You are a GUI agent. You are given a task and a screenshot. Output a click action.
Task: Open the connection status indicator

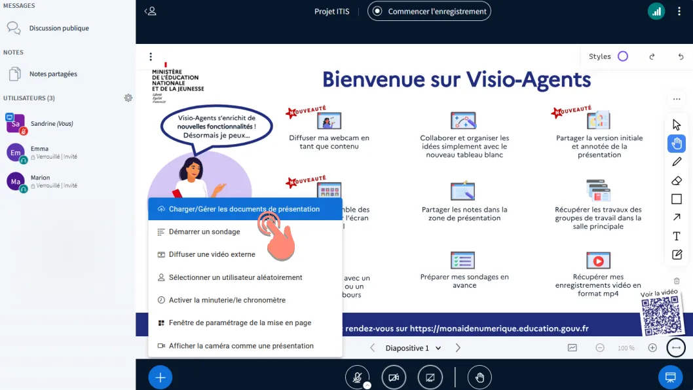pyautogui.click(x=656, y=12)
